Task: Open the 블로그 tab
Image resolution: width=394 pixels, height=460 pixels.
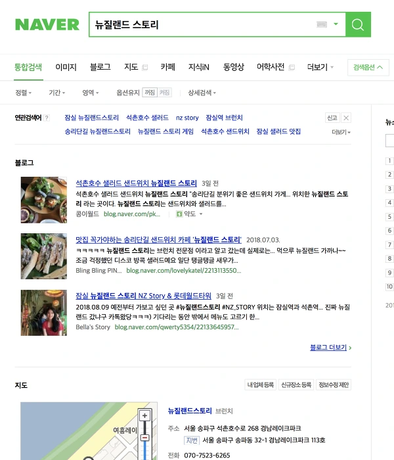Action: click(100, 67)
